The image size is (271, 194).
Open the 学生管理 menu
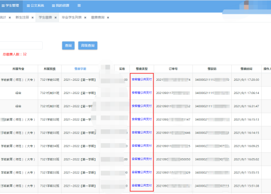[x=10, y=5]
